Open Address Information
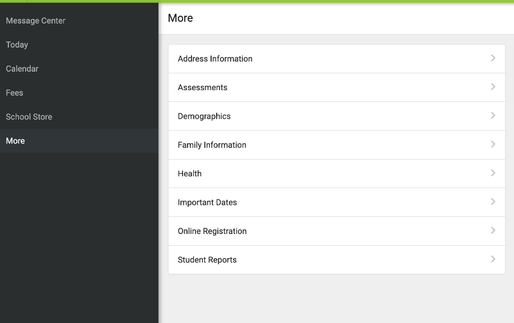This screenshot has width=514, height=323. coord(337,59)
